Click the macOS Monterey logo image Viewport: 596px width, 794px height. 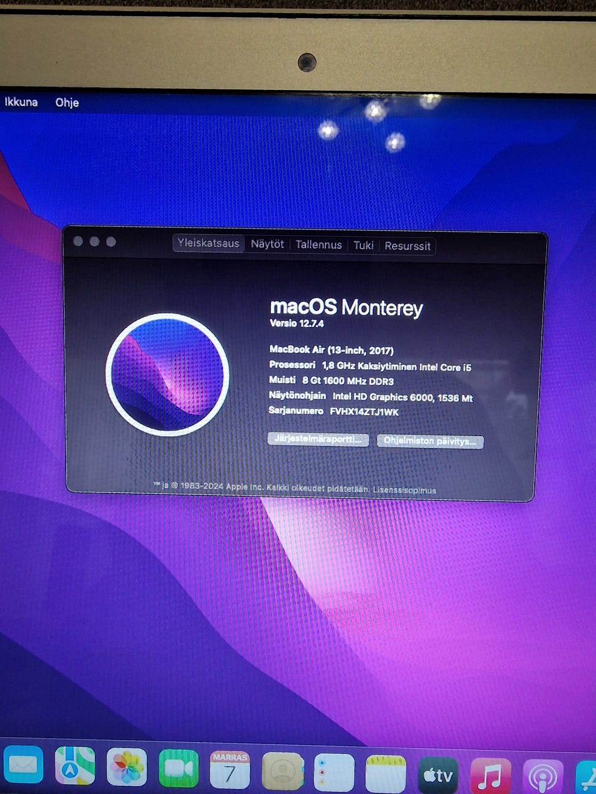tap(167, 374)
